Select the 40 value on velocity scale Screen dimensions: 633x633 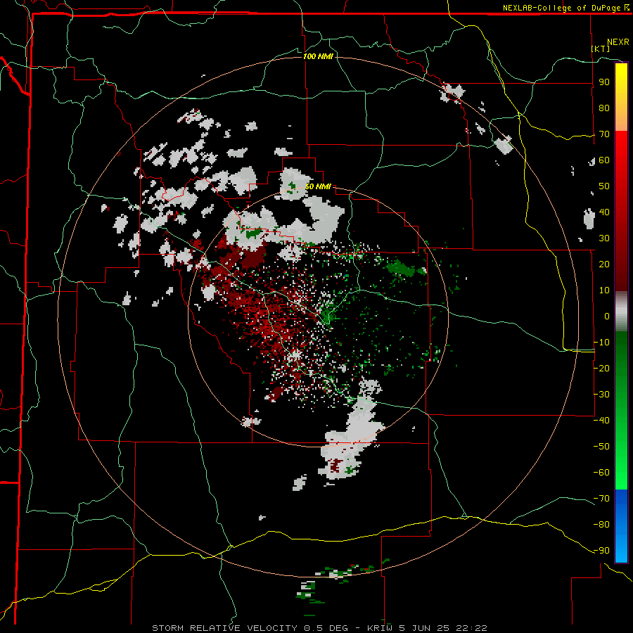tap(604, 212)
